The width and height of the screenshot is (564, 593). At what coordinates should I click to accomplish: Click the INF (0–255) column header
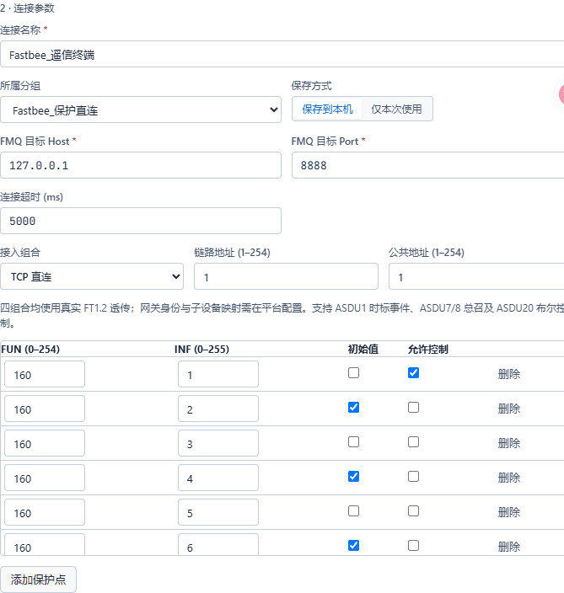click(x=201, y=349)
